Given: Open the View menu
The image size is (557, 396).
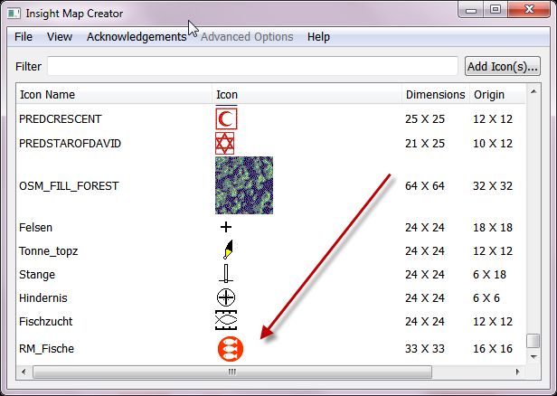Looking at the screenshot, I should coord(60,37).
